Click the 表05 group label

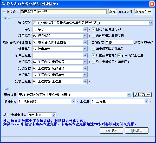7,89
